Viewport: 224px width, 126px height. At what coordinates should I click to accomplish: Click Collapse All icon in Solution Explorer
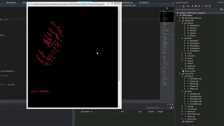pyautogui.click(x=196, y=6)
